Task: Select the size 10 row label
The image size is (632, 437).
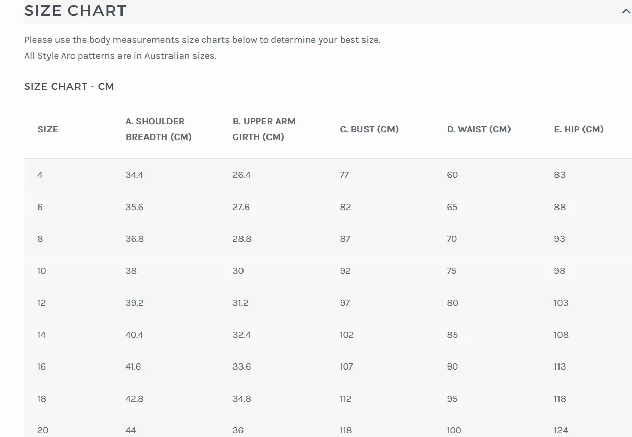Action: coord(42,271)
